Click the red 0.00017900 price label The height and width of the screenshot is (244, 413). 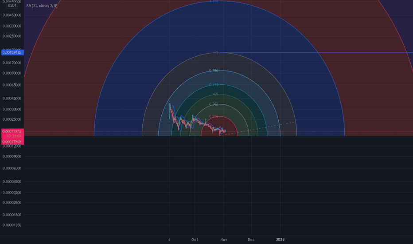(x=12, y=142)
